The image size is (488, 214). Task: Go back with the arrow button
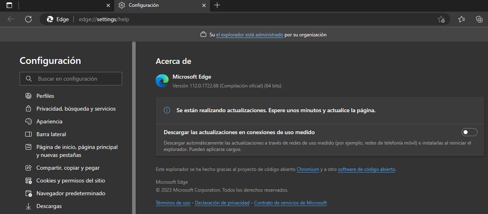point(11,19)
